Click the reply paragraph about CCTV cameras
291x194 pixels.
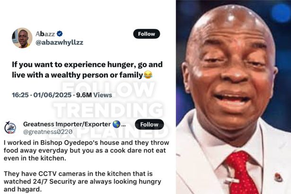click(x=82, y=181)
